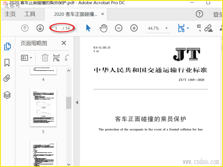Viewport: 223px width, 167px height.
Task: Click the page number input field
Action: pyautogui.click(x=56, y=28)
